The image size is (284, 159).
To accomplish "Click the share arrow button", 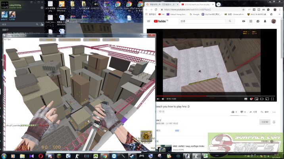I will click(253, 112).
